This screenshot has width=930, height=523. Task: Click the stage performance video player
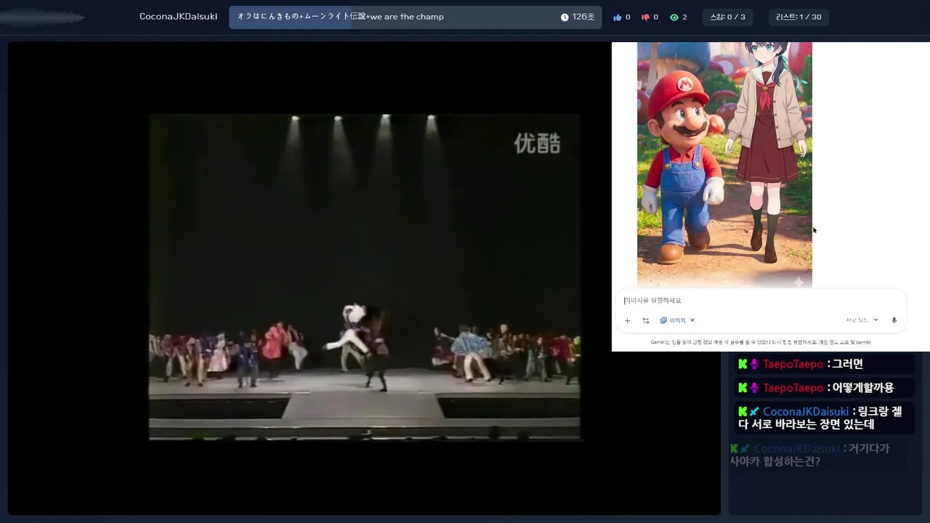(x=365, y=277)
